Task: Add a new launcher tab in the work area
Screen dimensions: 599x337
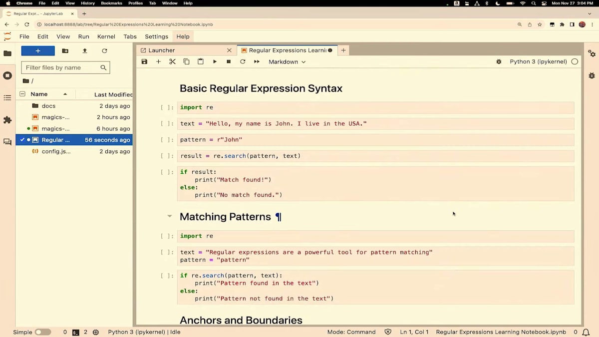Action: pos(343,50)
